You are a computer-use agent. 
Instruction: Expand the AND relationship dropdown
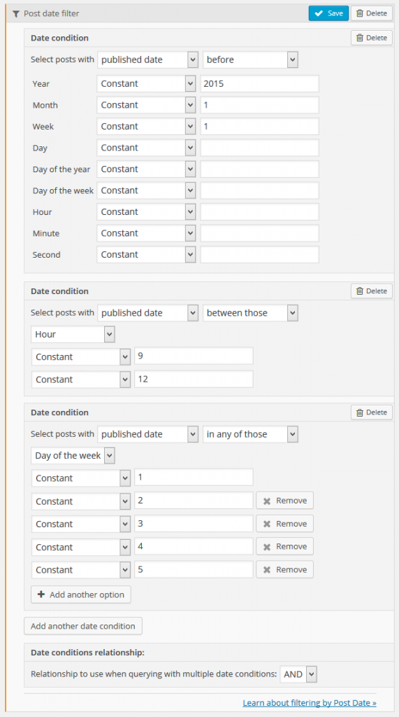(298, 674)
